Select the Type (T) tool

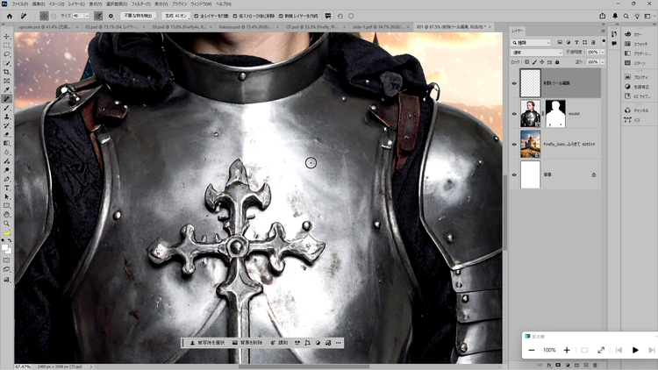[7, 188]
